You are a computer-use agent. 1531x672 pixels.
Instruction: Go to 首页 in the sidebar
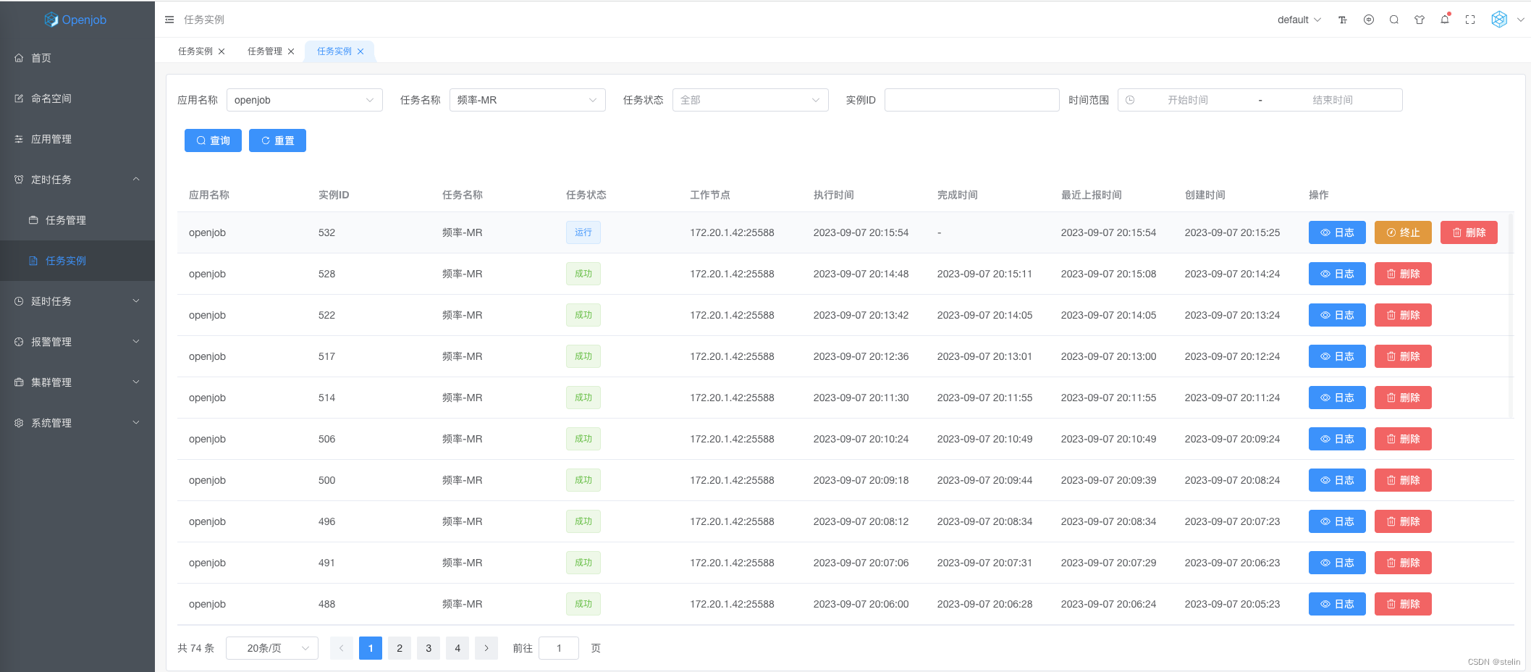[77, 58]
